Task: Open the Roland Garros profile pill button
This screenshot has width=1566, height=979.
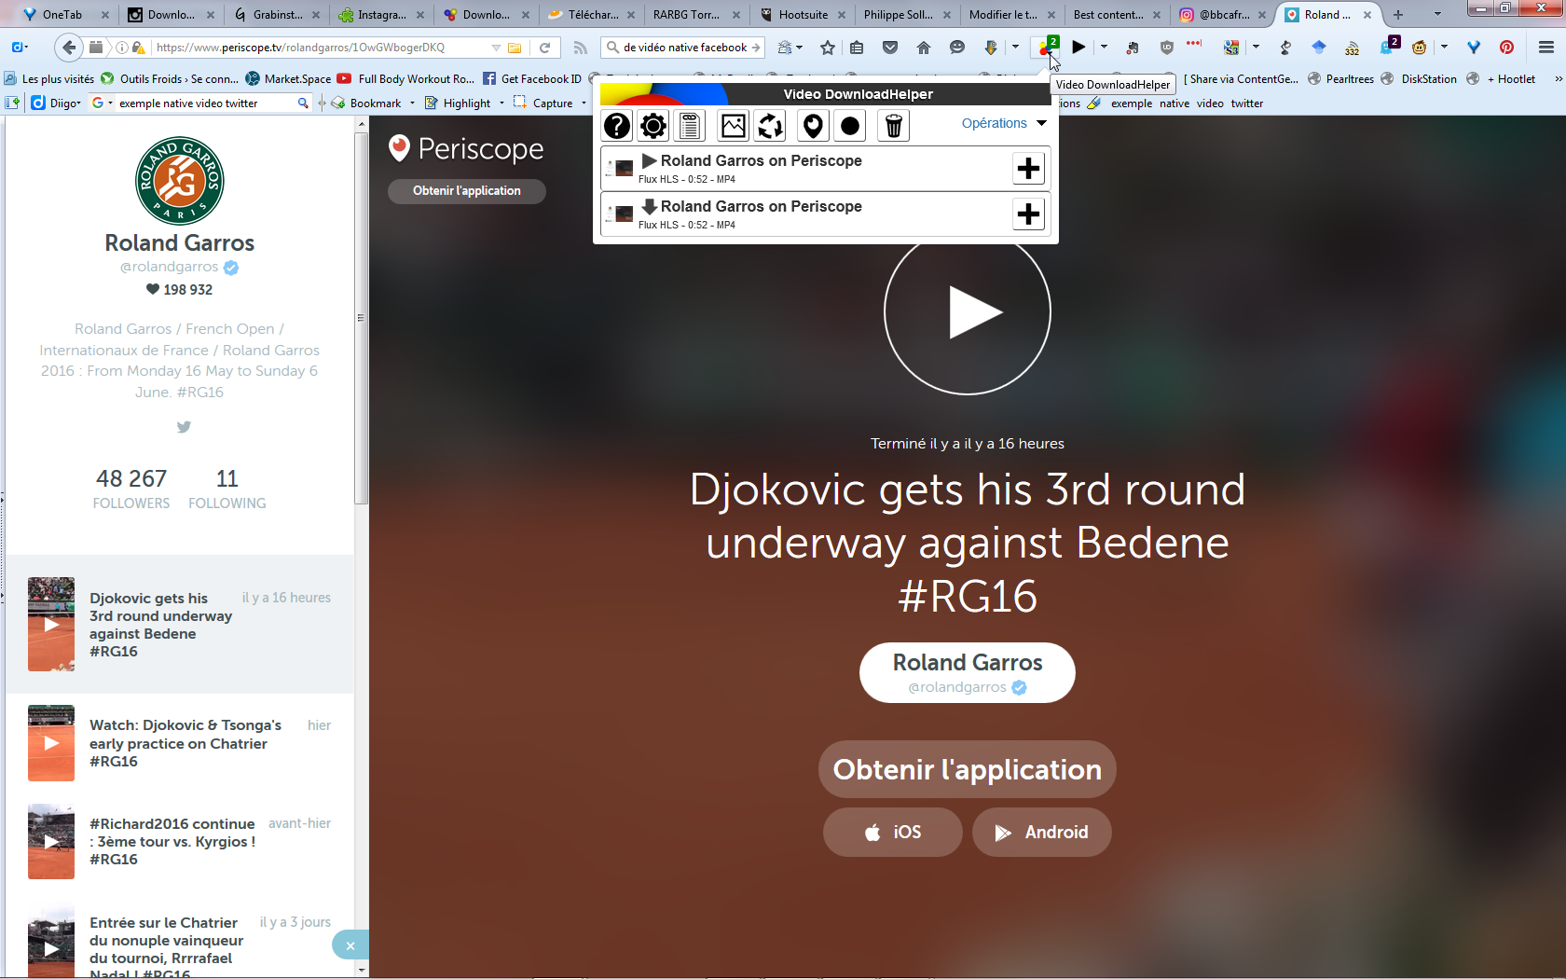Action: pyautogui.click(x=968, y=672)
